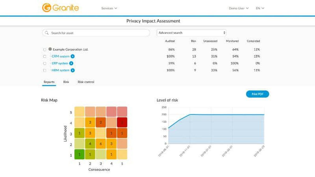Screen dimensions: 315x177
Task: Open the ERP system link
Action: coord(60,63)
